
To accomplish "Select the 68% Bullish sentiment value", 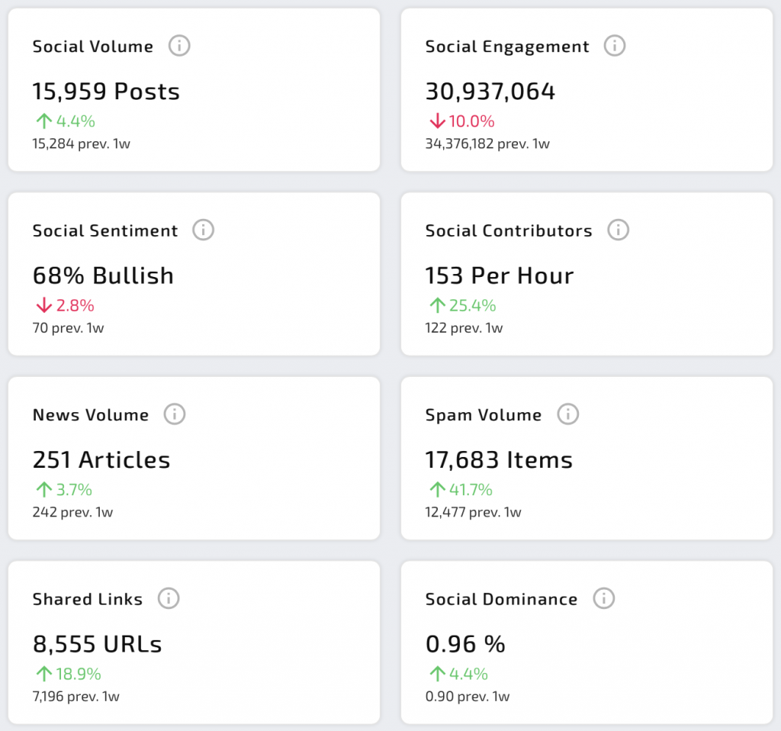I will 103,275.
